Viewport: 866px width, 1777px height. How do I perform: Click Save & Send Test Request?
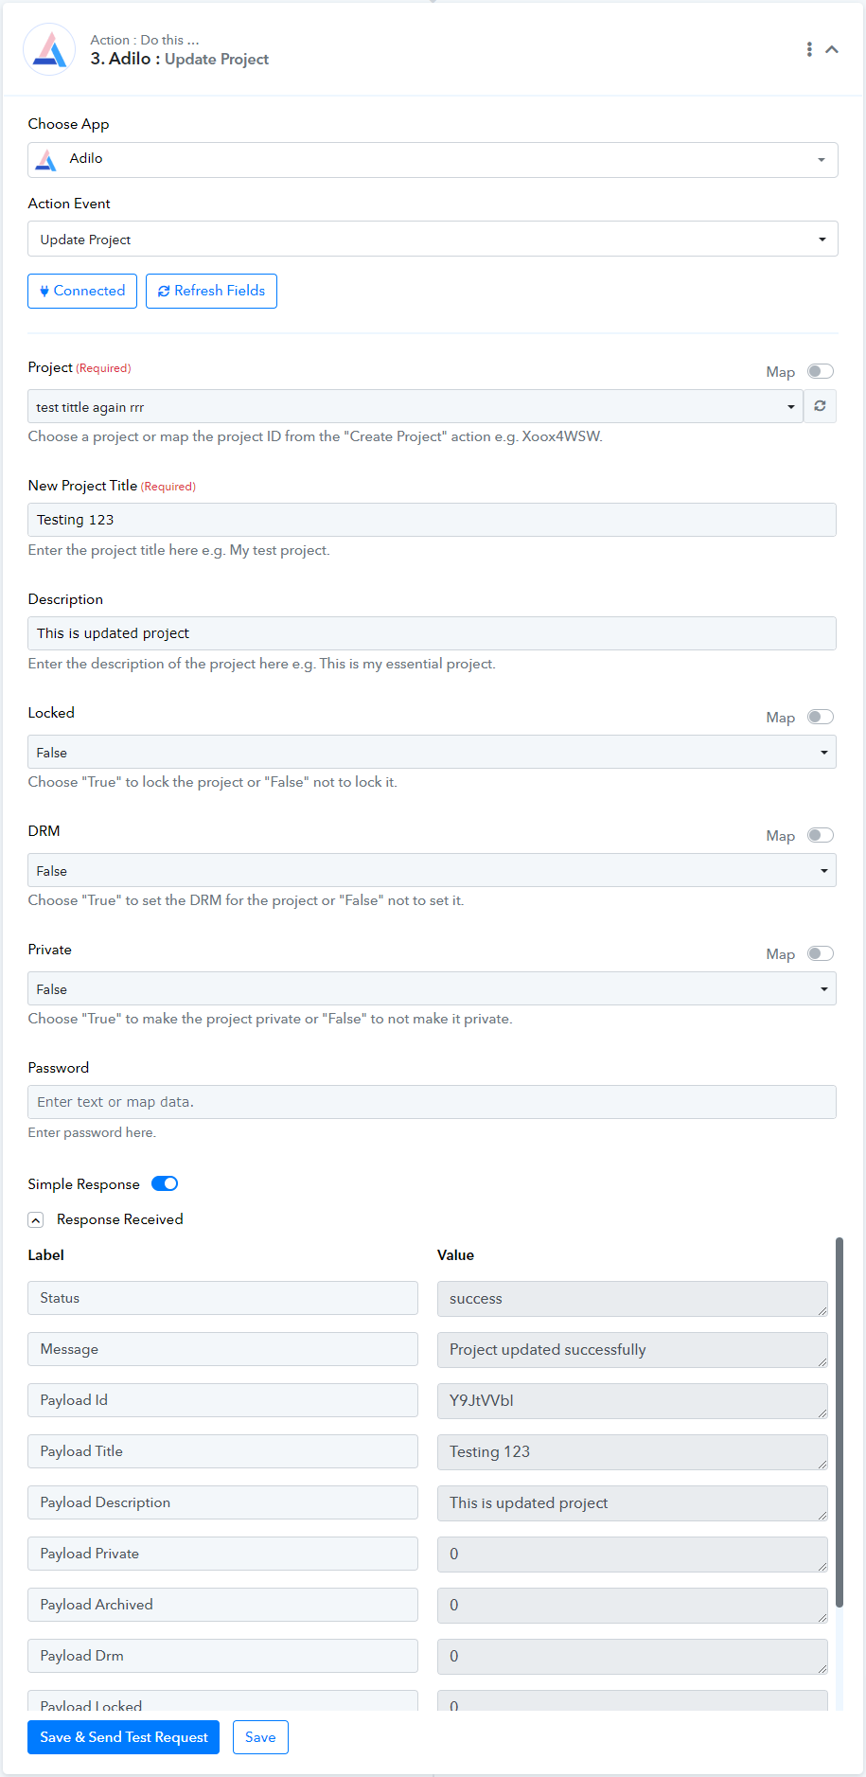(123, 1737)
